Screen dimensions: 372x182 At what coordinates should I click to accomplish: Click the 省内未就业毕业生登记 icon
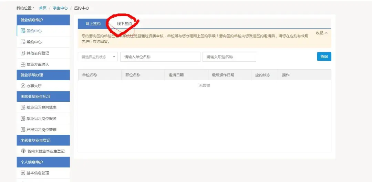[23, 151]
